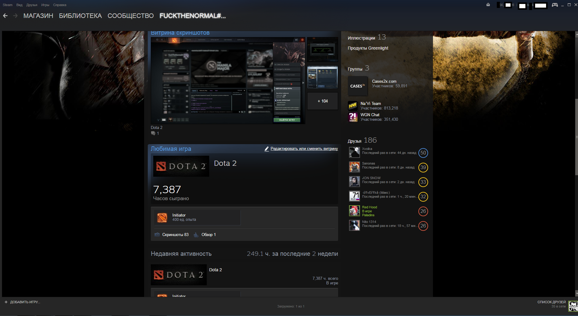Open the Друзья menu
Image resolution: width=578 pixels, height=316 pixels.
[32, 5]
